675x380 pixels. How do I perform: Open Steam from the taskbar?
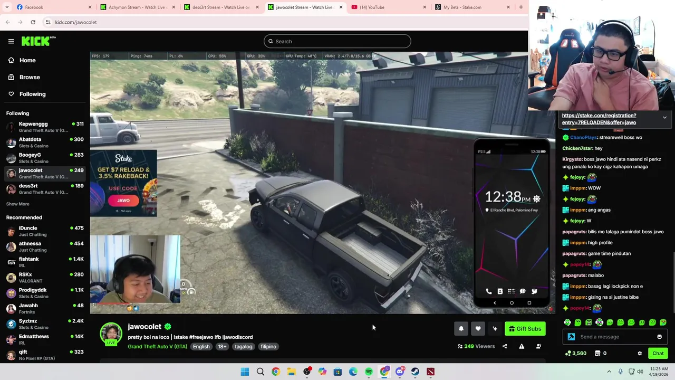[x=415, y=372]
